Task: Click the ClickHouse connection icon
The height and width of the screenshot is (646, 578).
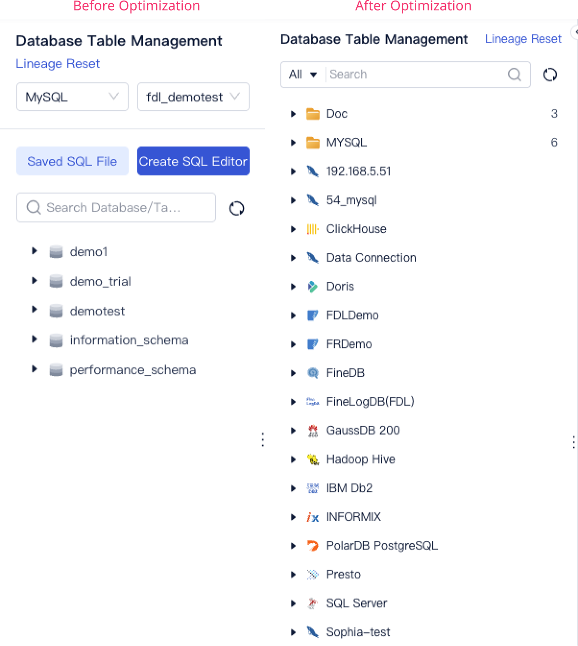Action: click(313, 229)
